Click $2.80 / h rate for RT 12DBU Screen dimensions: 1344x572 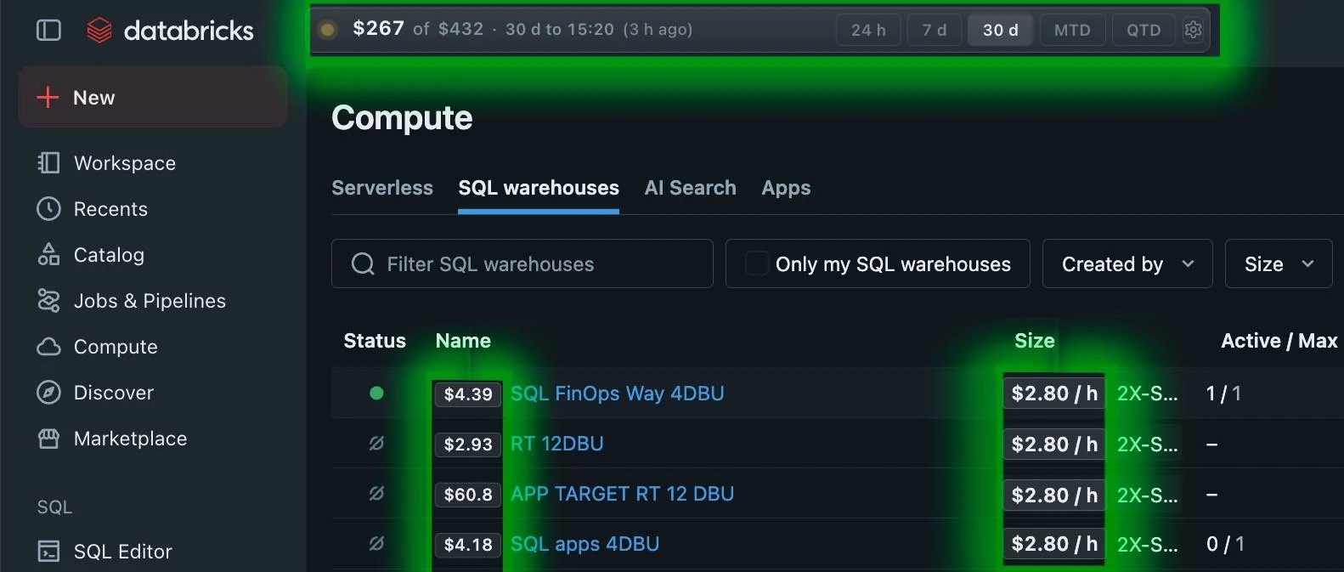pos(1054,445)
